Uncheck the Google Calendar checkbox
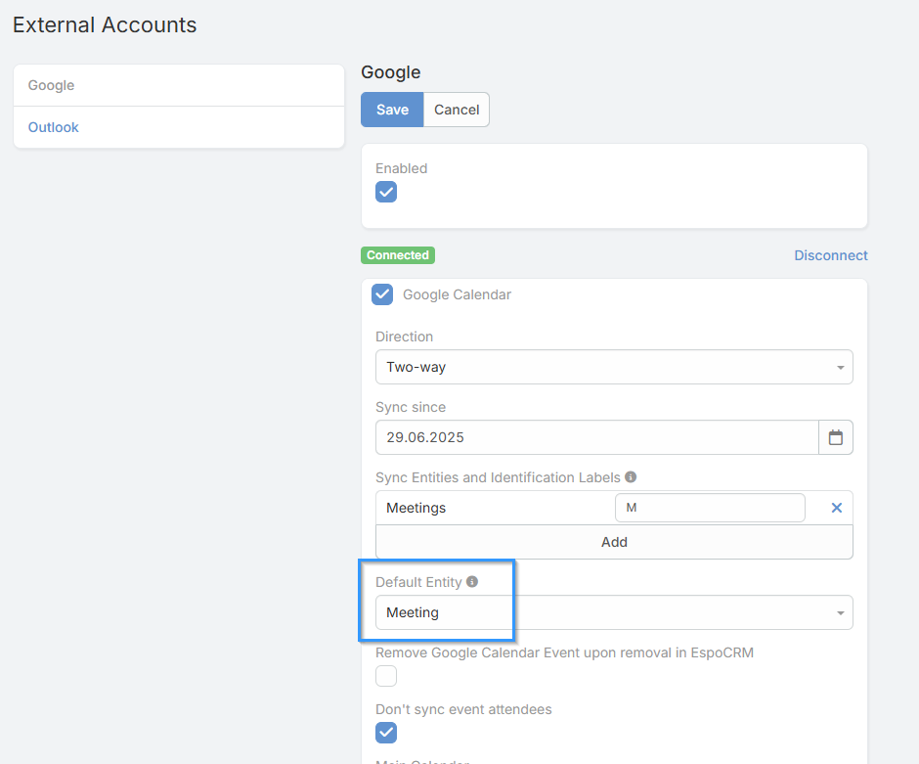The image size is (919, 764). click(382, 294)
